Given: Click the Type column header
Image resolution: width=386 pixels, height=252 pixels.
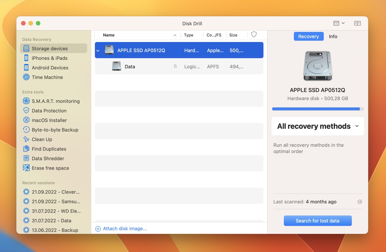Looking at the screenshot, I should coord(189,35).
